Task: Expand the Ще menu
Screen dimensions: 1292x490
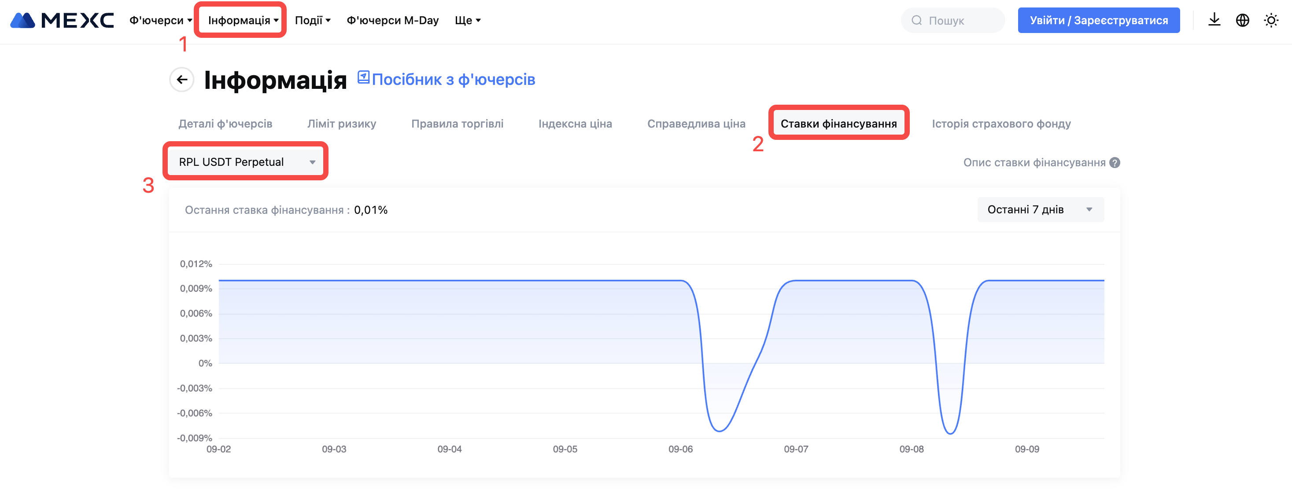Action: point(467,20)
